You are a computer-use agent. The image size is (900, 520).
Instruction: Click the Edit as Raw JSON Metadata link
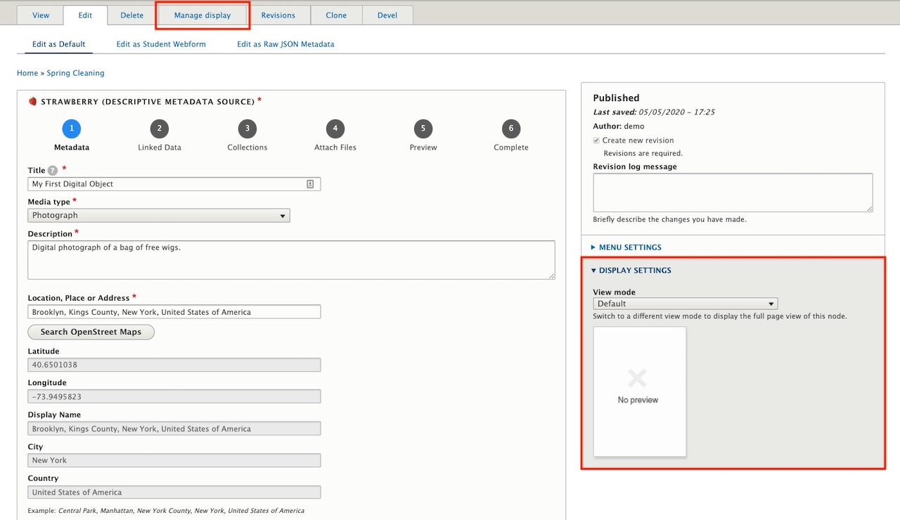pyautogui.click(x=285, y=44)
